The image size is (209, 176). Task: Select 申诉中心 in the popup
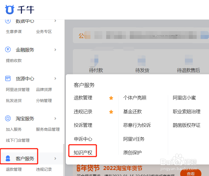tap(83, 139)
